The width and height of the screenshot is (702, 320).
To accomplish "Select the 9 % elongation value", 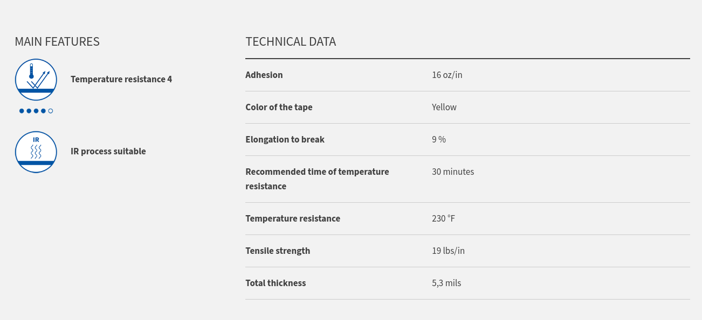I will click(x=439, y=139).
